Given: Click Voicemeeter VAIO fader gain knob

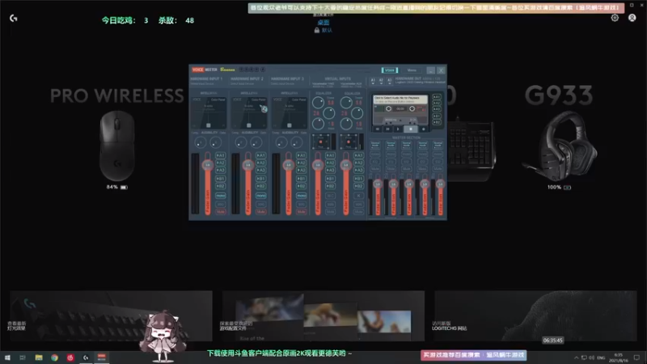Looking at the screenshot, I should (318, 165).
